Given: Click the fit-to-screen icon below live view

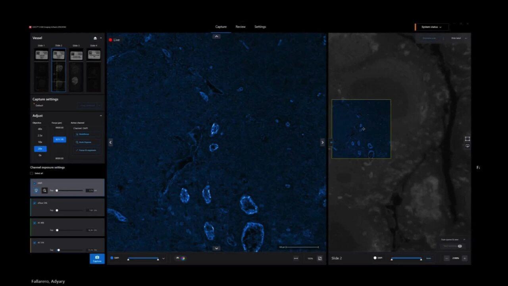Looking at the screenshot, I should tap(320, 258).
